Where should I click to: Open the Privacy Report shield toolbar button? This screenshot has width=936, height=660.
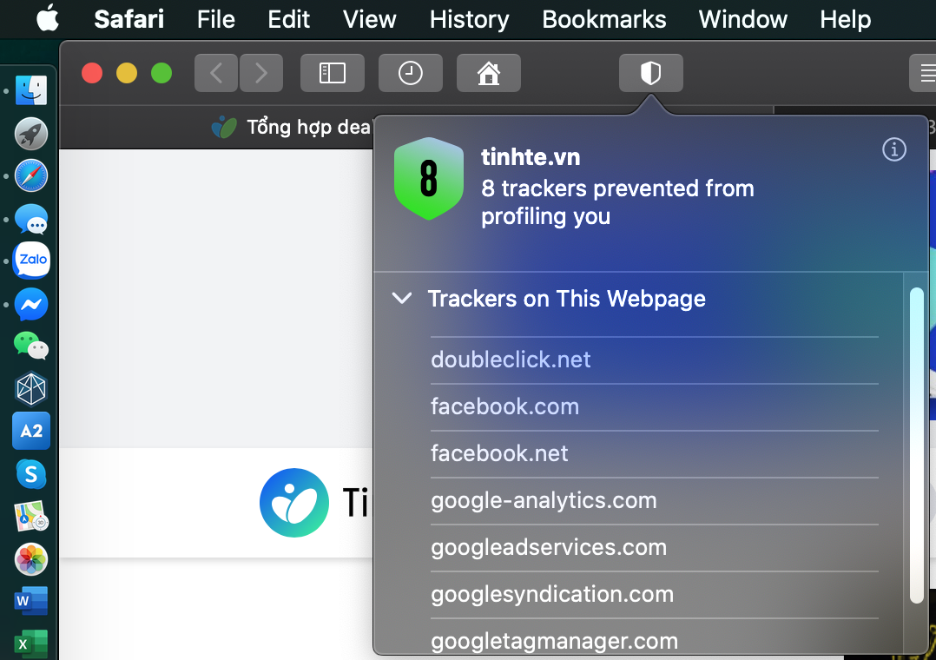[x=650, y=73]
